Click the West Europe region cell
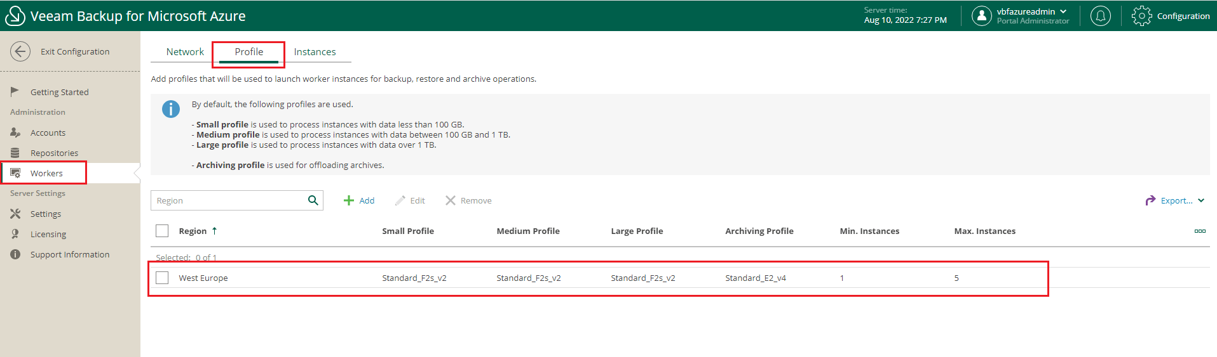This screenshot has width=1217, height=357. click(203, 278)
